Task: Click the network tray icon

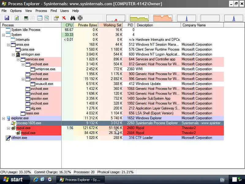Action: click(240, 180)
